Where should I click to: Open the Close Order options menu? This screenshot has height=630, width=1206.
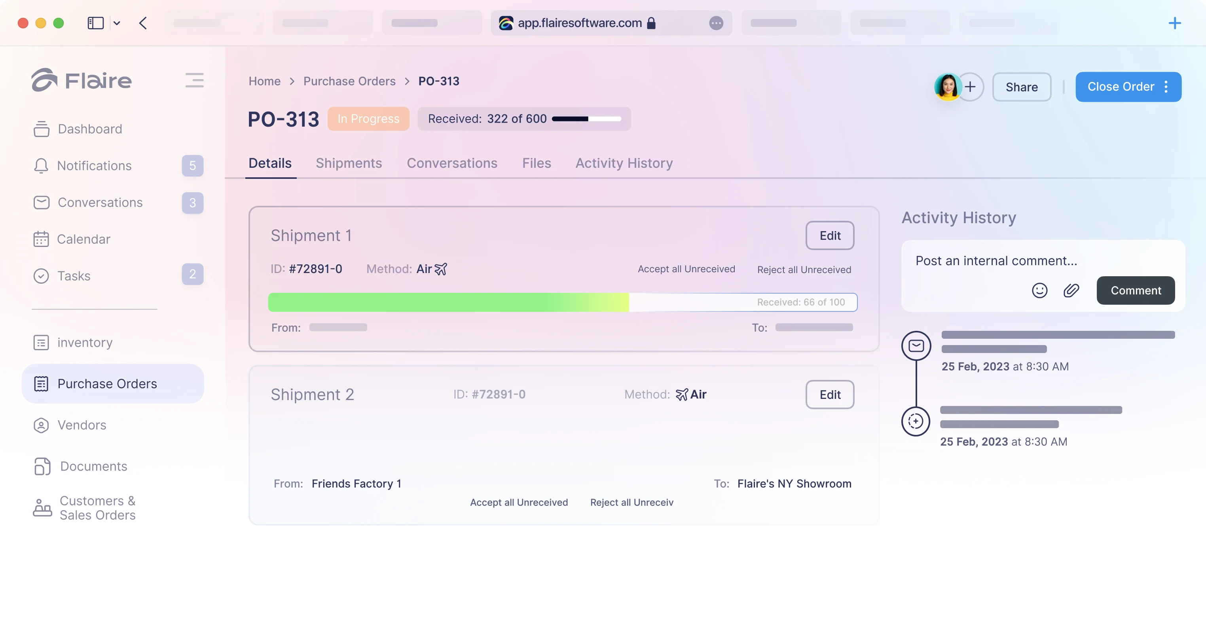(x=1166, y=87)
